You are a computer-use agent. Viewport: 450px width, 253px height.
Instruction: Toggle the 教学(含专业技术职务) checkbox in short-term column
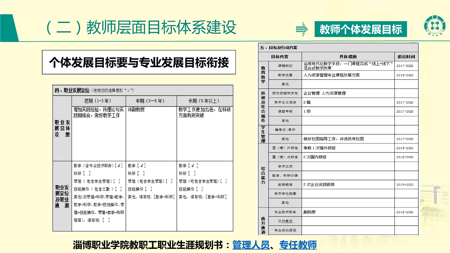click(x=120, y=166)
